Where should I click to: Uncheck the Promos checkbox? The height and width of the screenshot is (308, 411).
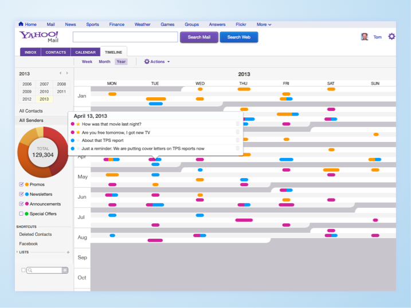[22, 184]
